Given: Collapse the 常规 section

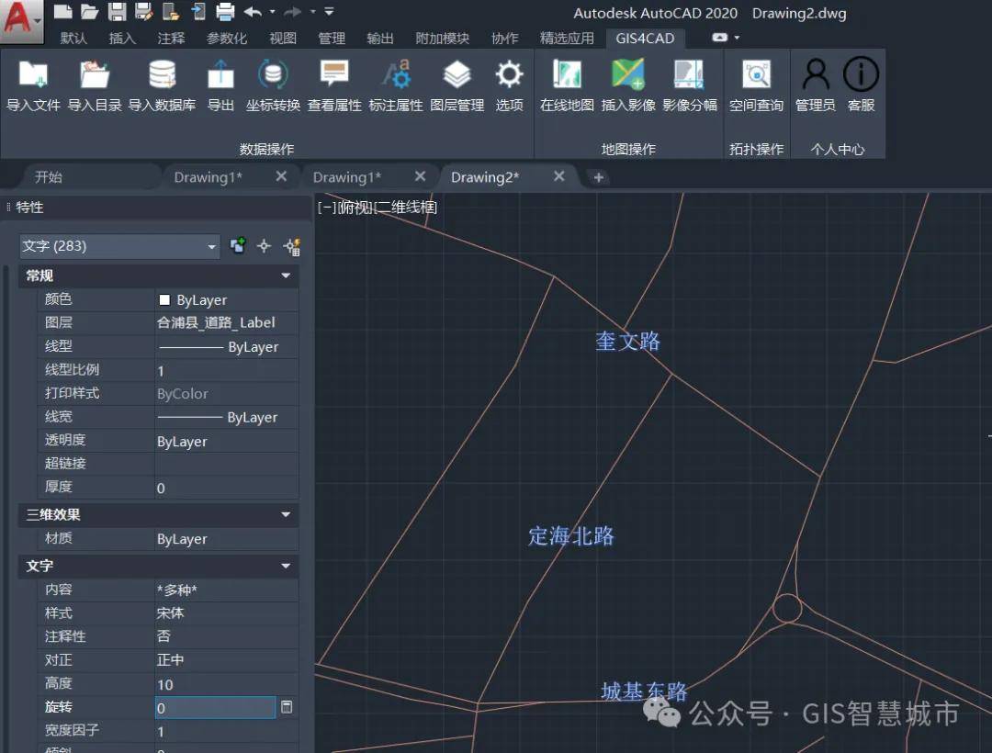Looking at the screenshot, I should (286, 275).
